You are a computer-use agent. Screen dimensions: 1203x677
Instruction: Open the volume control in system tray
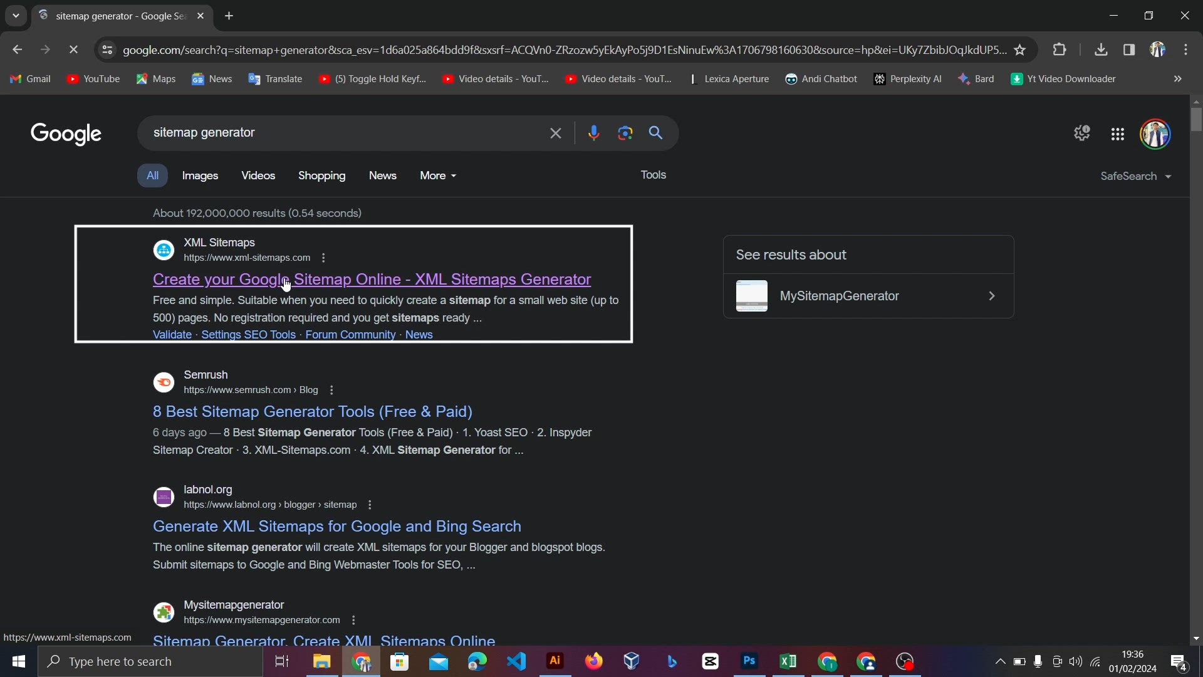tap(1076, 661)
